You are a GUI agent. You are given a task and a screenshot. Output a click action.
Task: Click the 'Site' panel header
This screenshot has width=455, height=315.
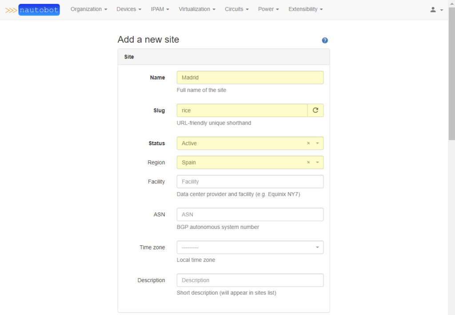click(x=224, y=57)
